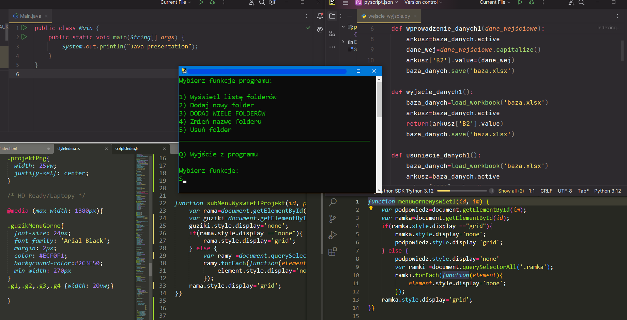Click Show all (2) background tasks
This screenshot has width=627, height=320.
pyautogui.click(x=511, y=191)
